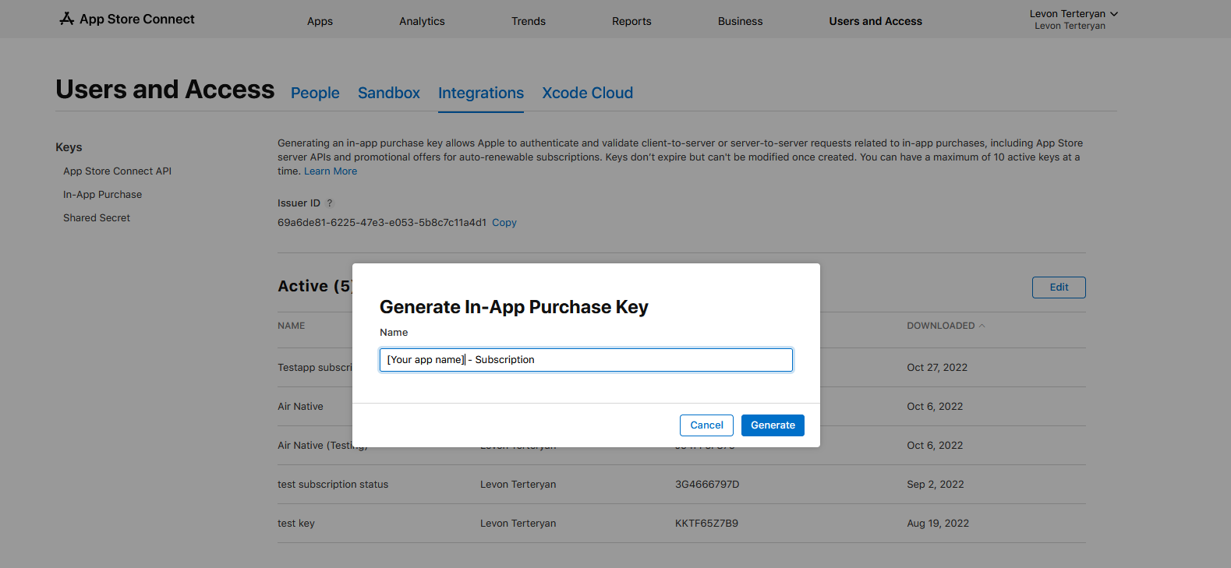Screen dimensions: 1231x568
Task: Open Trends in top navigation
Action: (529, 21)
